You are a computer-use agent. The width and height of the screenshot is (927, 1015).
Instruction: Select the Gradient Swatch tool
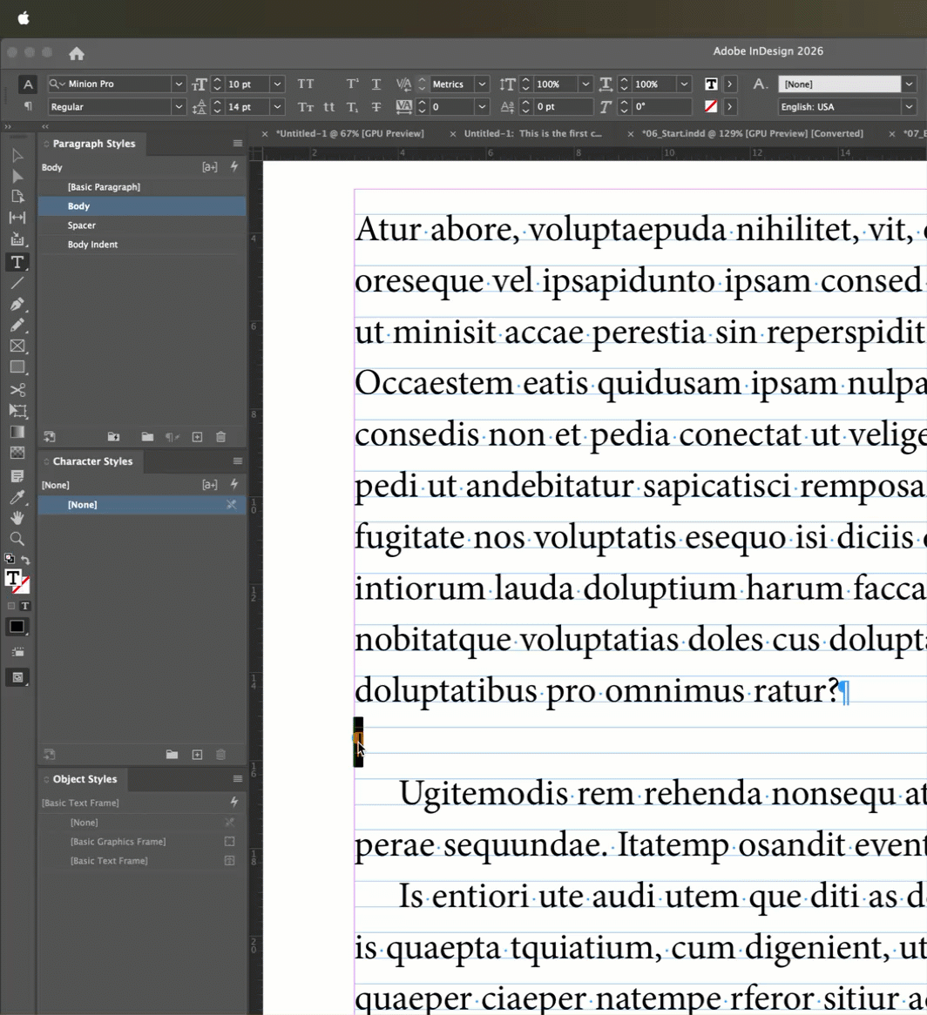pyautogui.click(x=17, y=432)
